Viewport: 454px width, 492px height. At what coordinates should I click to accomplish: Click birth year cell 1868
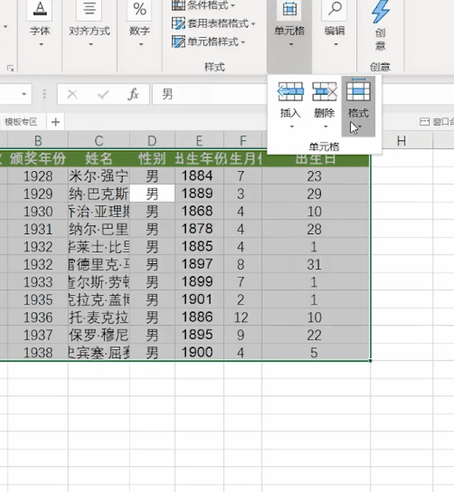point(199,211)
